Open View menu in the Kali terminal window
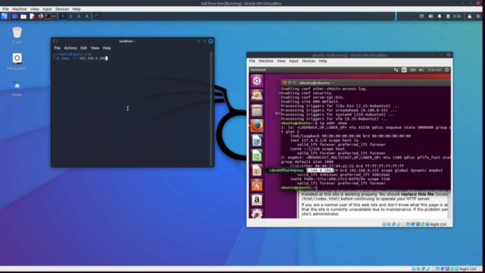485x273 pixels. (95, 48)
